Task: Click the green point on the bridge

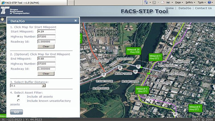Action: point(141,67)
